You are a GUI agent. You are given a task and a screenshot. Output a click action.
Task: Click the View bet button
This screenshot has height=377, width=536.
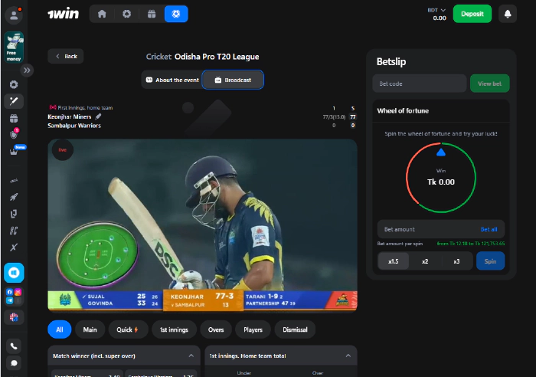click(x=489, y=84)
